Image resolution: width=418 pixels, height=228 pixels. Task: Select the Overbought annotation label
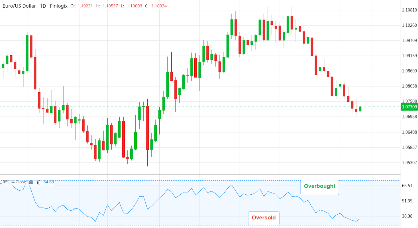pyautogui.click(x=320, y=186)
